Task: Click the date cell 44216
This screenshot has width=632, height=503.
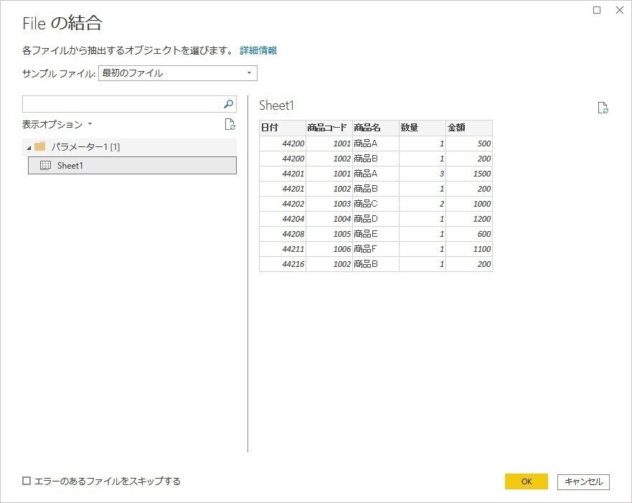Action: (283, 264)
